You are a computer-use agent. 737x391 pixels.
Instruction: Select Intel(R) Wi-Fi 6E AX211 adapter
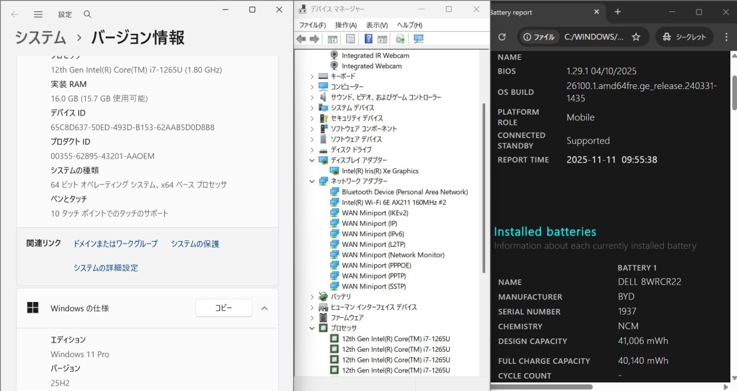pyautogui.click(x=393, y=202)
